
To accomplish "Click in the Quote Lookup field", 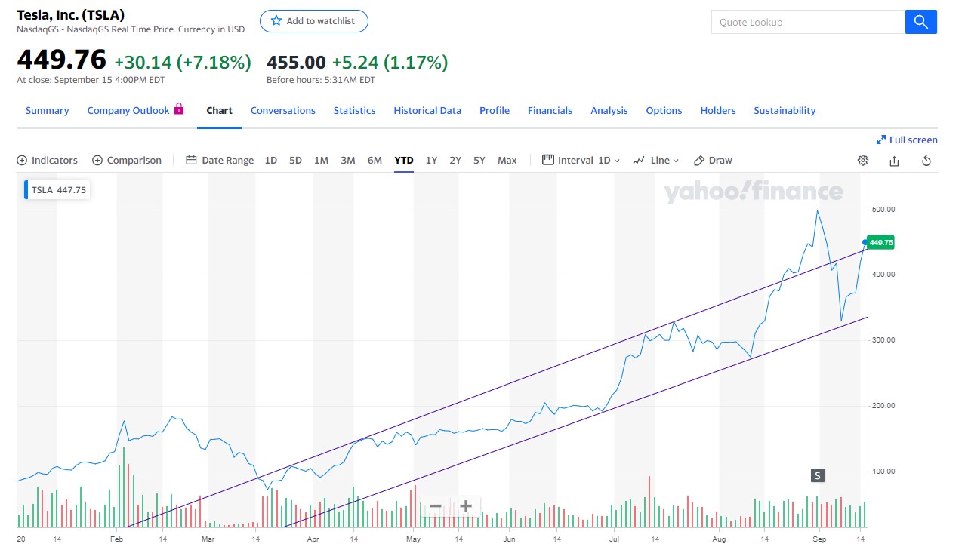I will pyautogui.click(x=808, y=22).
